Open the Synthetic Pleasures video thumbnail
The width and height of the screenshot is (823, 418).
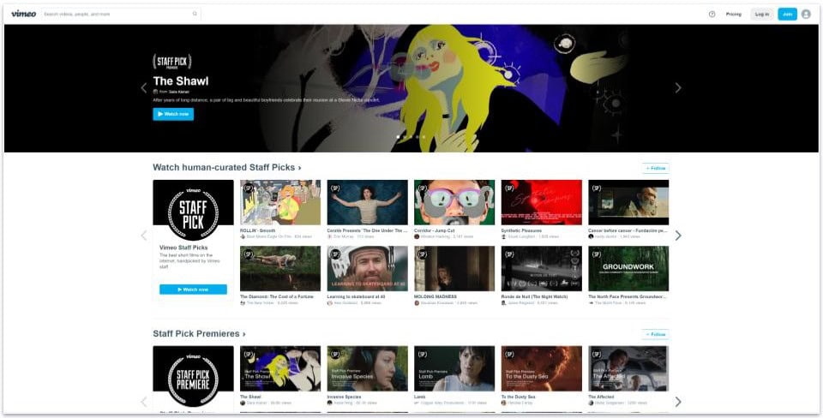click(541, 202)
